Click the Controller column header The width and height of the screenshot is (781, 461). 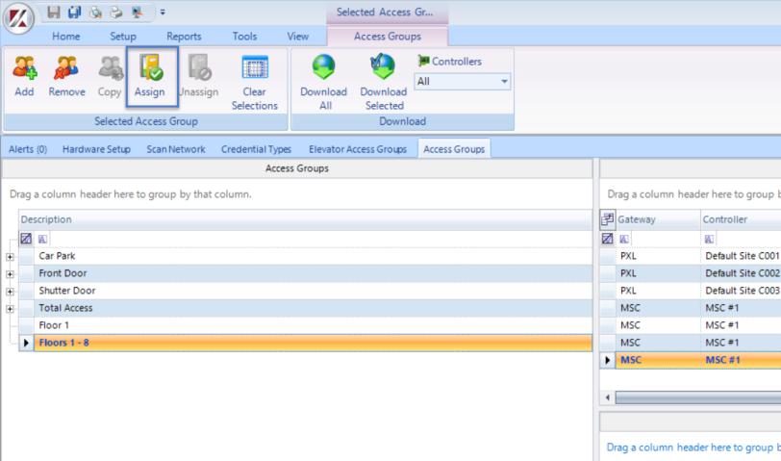[741, 219]
